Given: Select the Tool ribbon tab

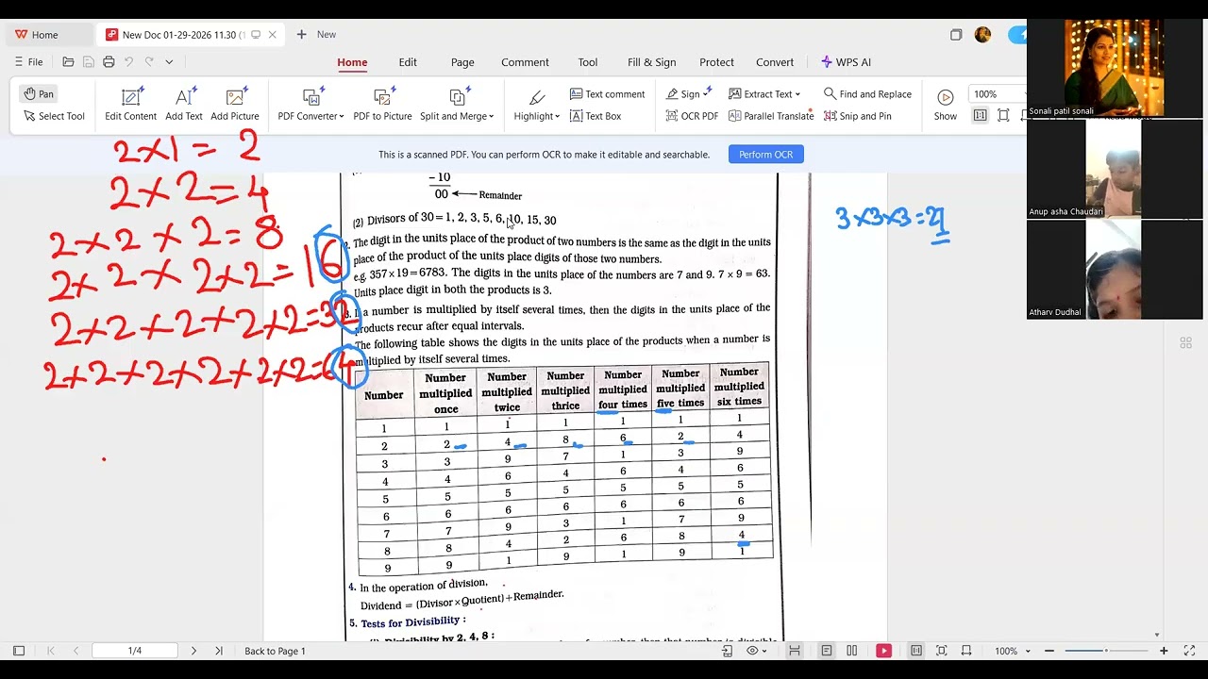Looking at the screenshot, I should coord(588,62).
